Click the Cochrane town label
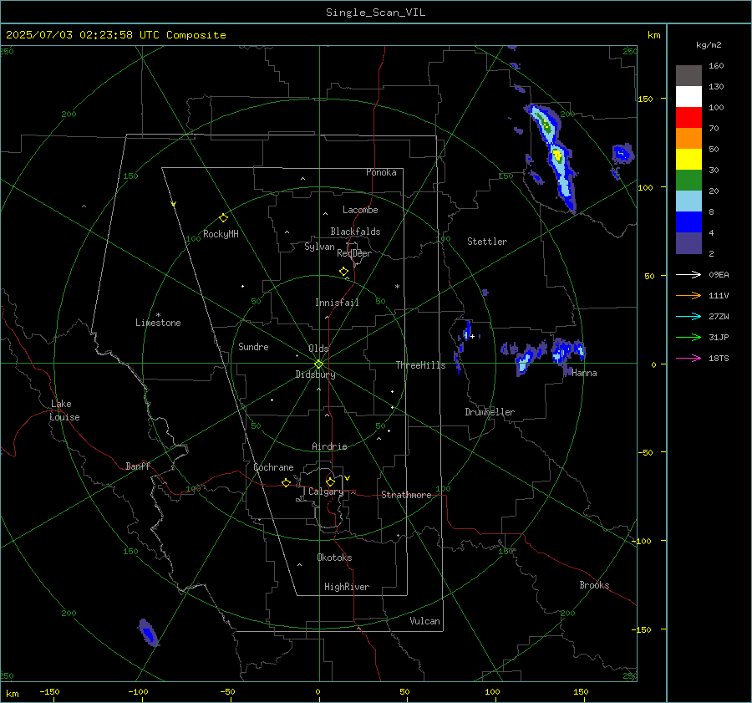Viewport: 752px width, 703px height. pyautogui.click(x=273, y=467)
